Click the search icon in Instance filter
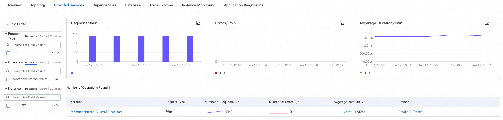 coord(8,97)
